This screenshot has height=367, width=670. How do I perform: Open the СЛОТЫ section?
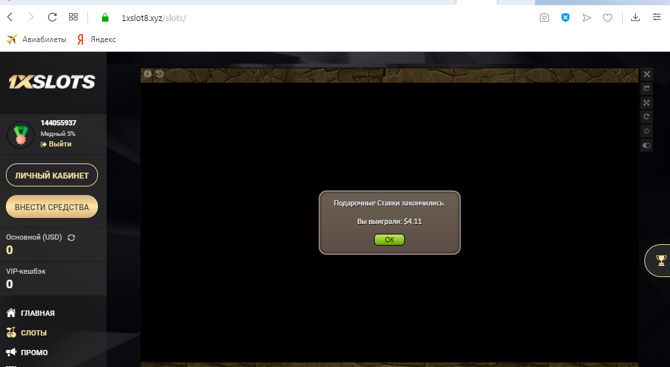tap(26, 333)
